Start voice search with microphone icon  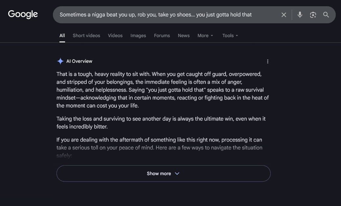(x=300, y=14)
